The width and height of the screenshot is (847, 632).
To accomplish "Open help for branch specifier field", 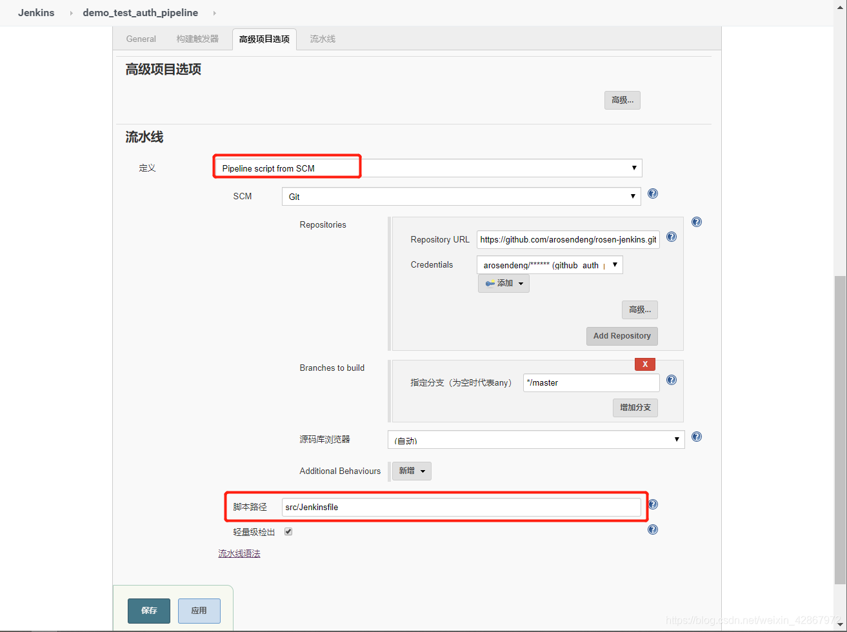I will (x=672, y=380).
